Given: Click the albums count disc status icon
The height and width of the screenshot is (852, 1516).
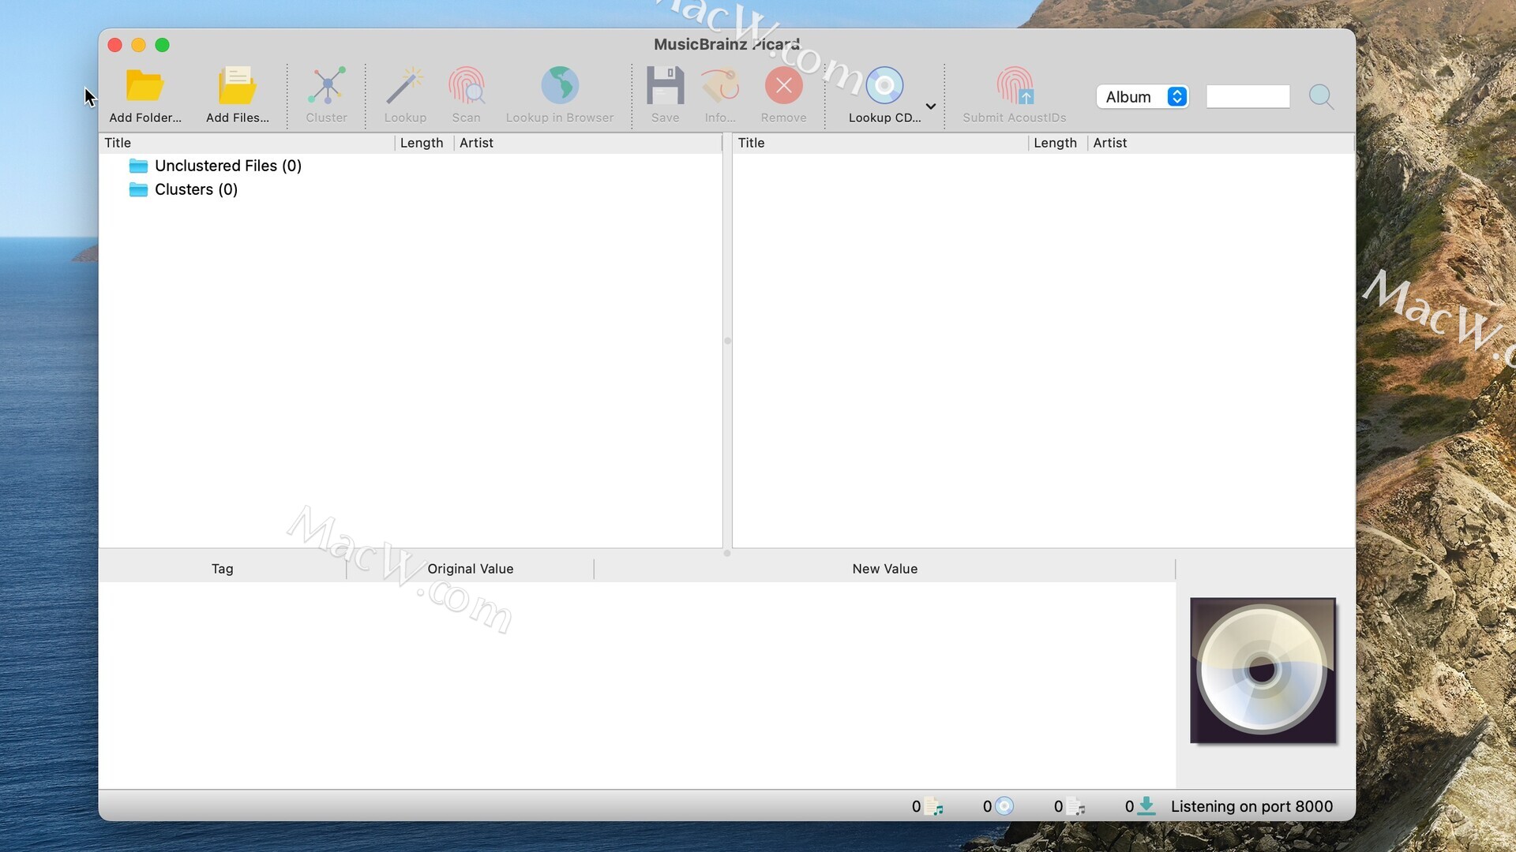Looking at the screenshot, I should [x=1004, y=806].
